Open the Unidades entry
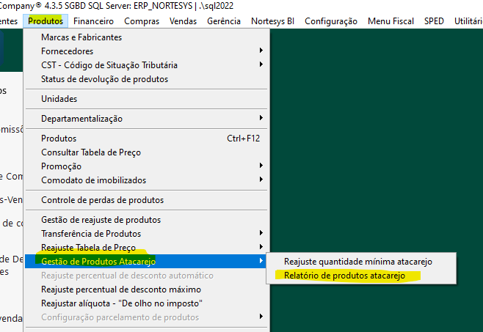The width and height of the screenshot is (483, 332). pos(59,99)
